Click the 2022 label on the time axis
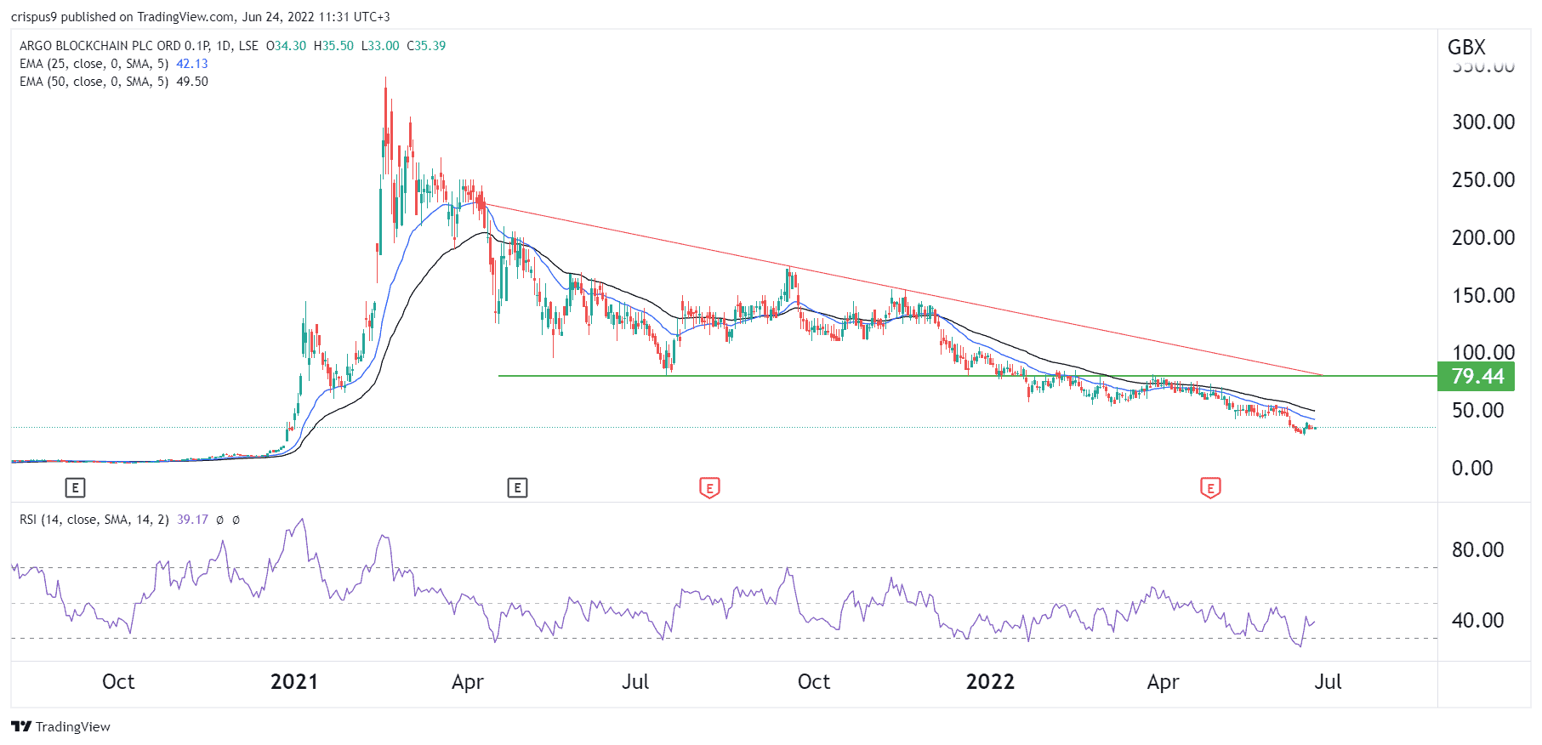Viewport: 1542px width, 745px height. coord(990,681)
